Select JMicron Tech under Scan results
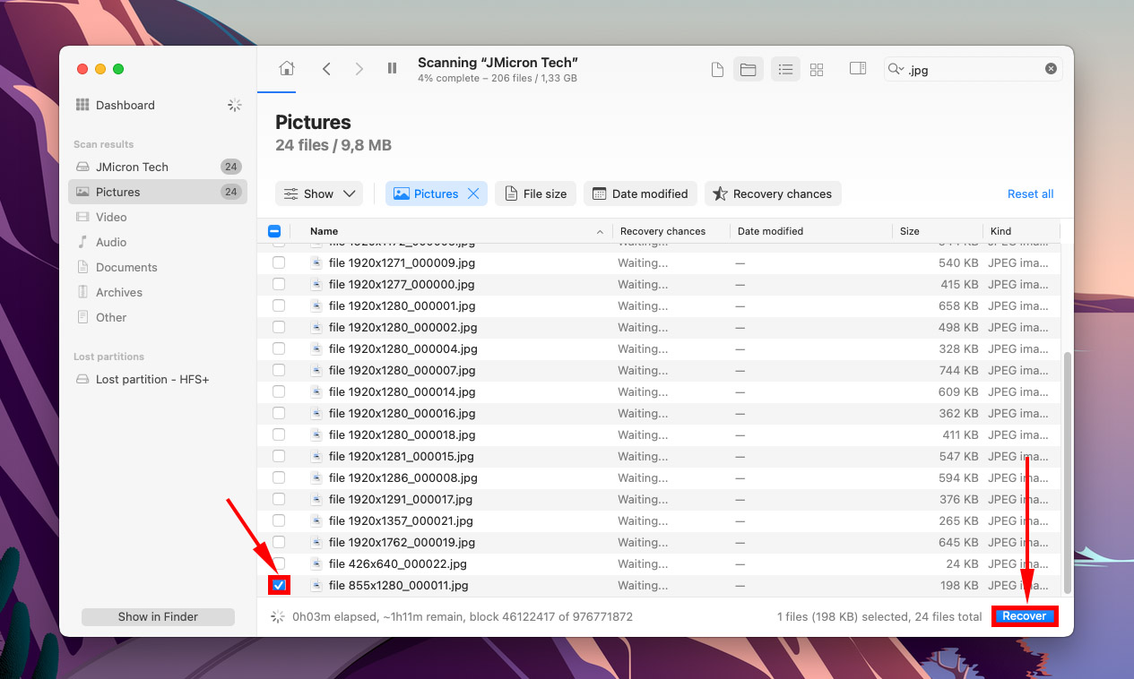Image resolution: width=1134 pixels, height=679 pixels. (x=158, y=167)
